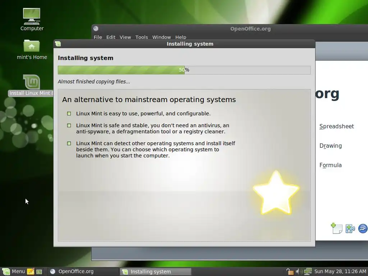Click the 50% installation progress bar

(184, 70)
